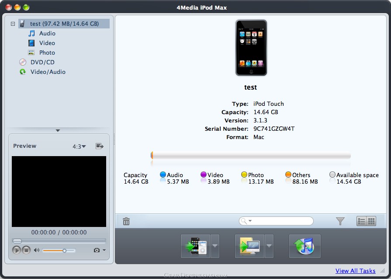Click the DVD/CD disc icon

coord(23,62)
